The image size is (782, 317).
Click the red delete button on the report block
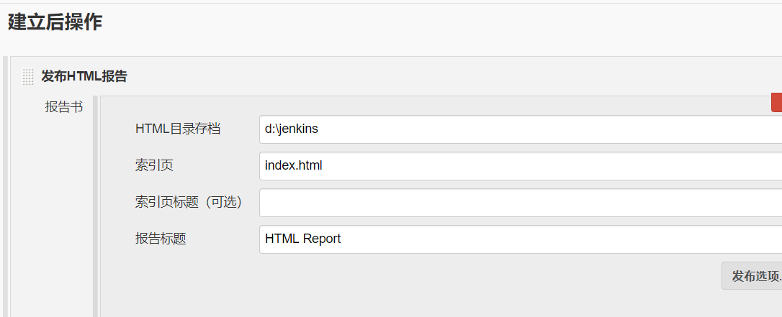(776, 102)
